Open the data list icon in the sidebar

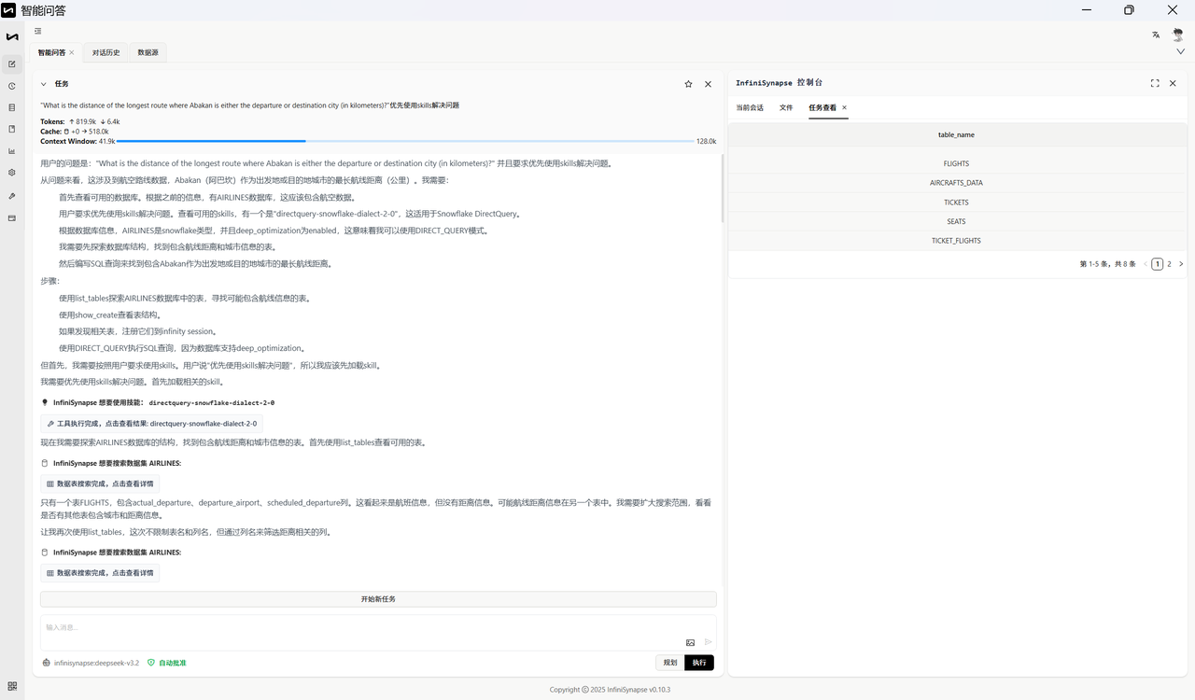coord(12,107)
